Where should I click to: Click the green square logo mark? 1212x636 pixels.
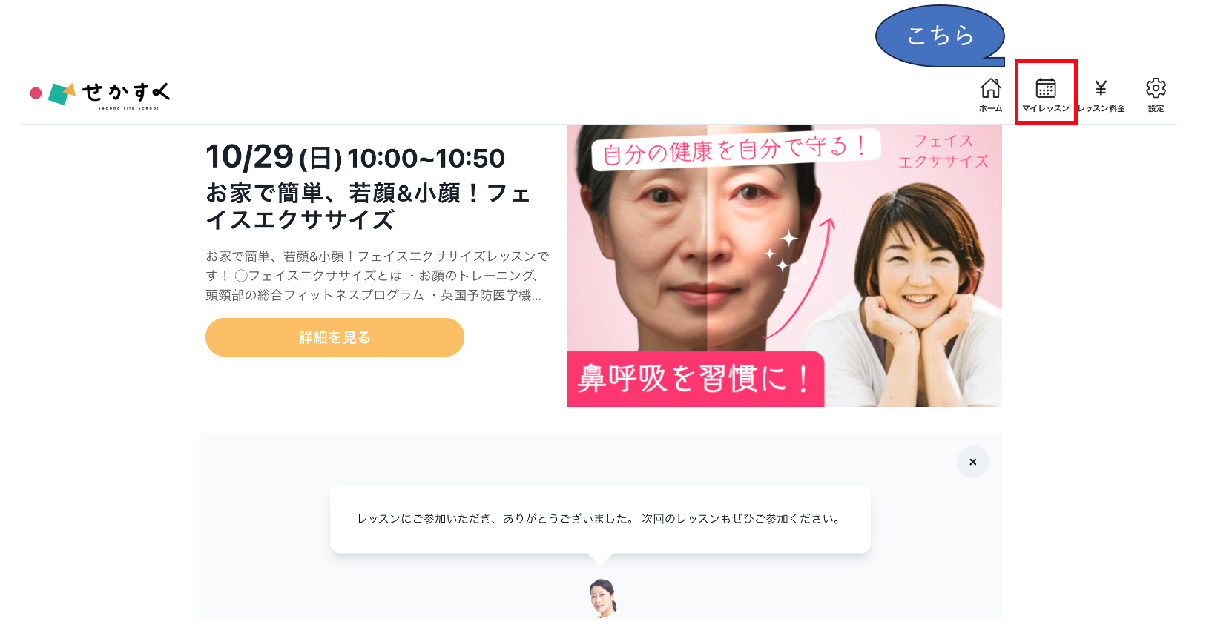pyautogui.click(x=62, y=94)
